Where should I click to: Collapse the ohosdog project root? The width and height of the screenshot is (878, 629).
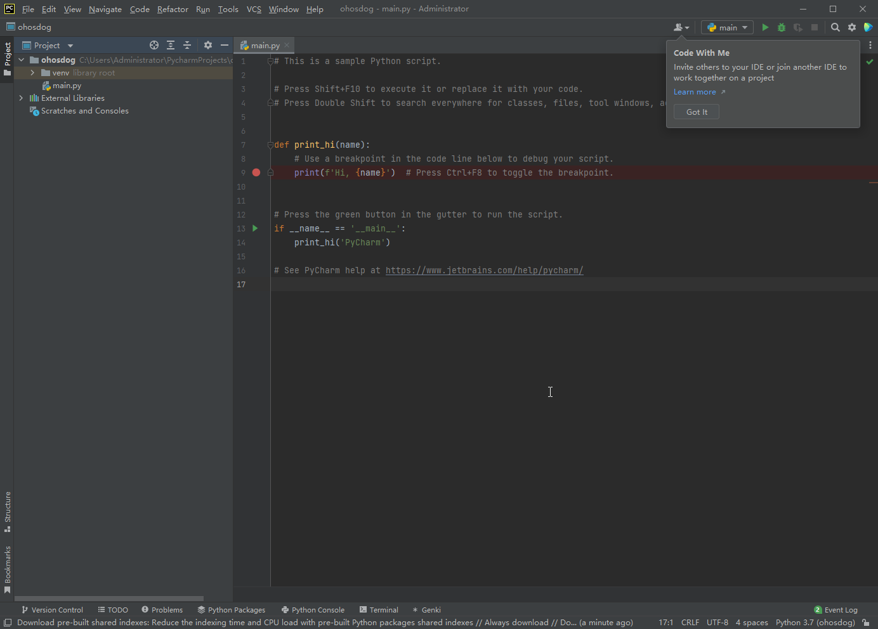(x=22, y=60)
